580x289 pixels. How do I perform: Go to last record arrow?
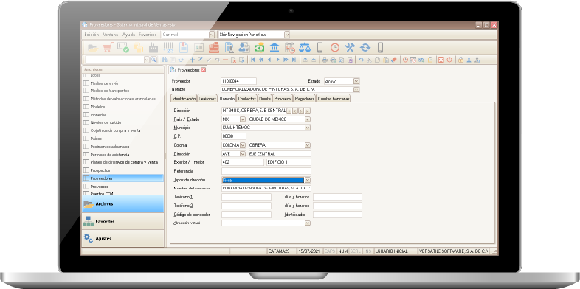tap(294, 60)
